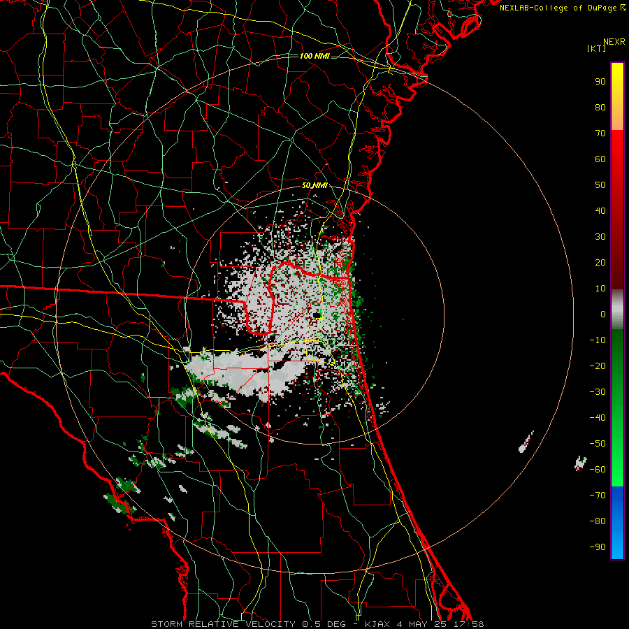Click the 50 value on the velocity scale
This screenshot has height=629, width=629.
click(600, 185)
